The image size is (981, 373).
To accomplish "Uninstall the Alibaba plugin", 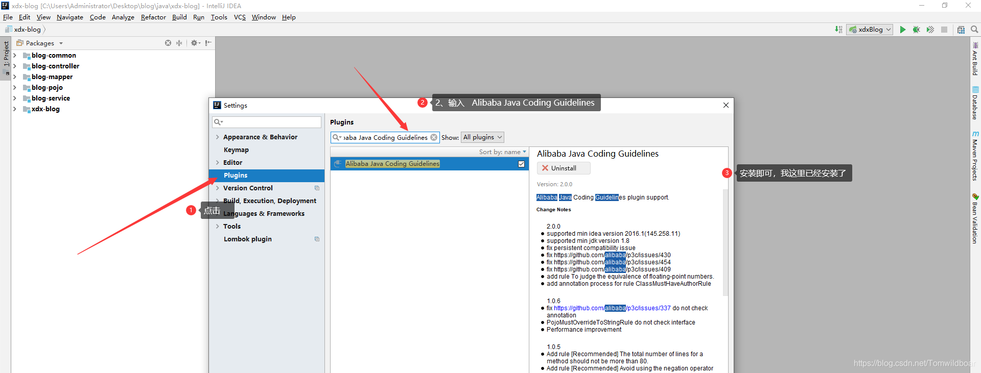I will 564,168.
